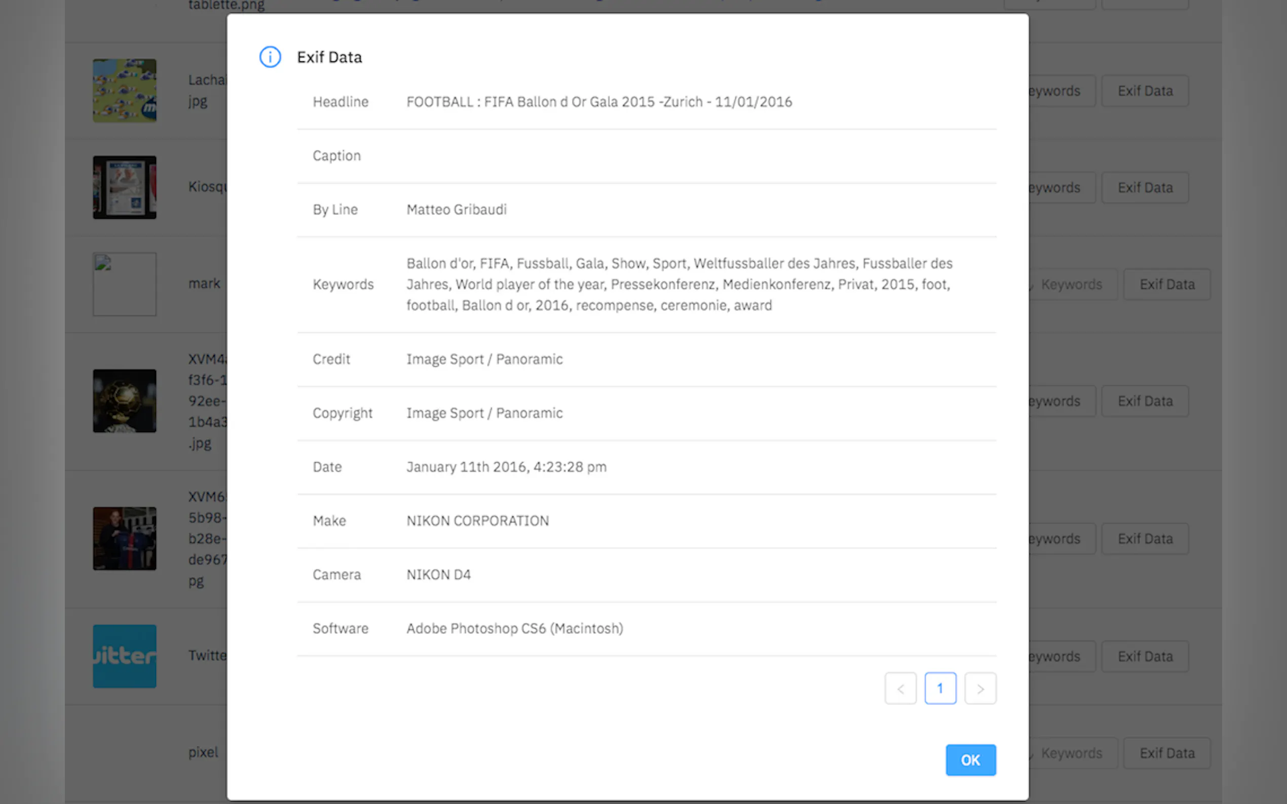Image resolution: width=1287 pixels, height=804 pixels.
Task: Click the broken image thumbnail for mark
Action: click(125, 285)
